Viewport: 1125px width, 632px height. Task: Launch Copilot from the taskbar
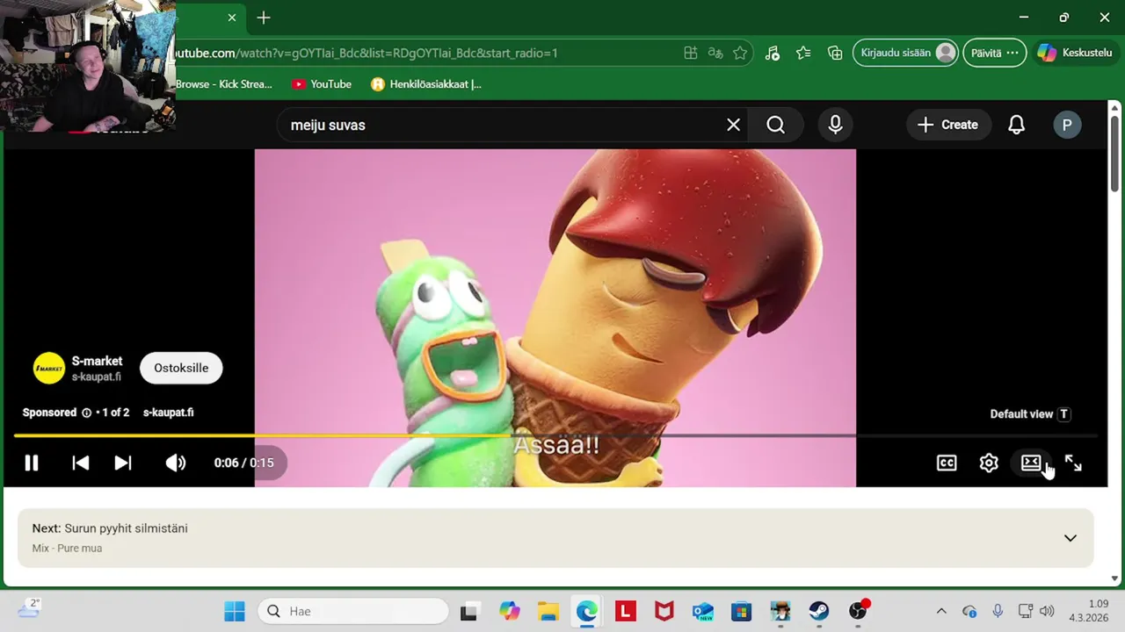509,611
